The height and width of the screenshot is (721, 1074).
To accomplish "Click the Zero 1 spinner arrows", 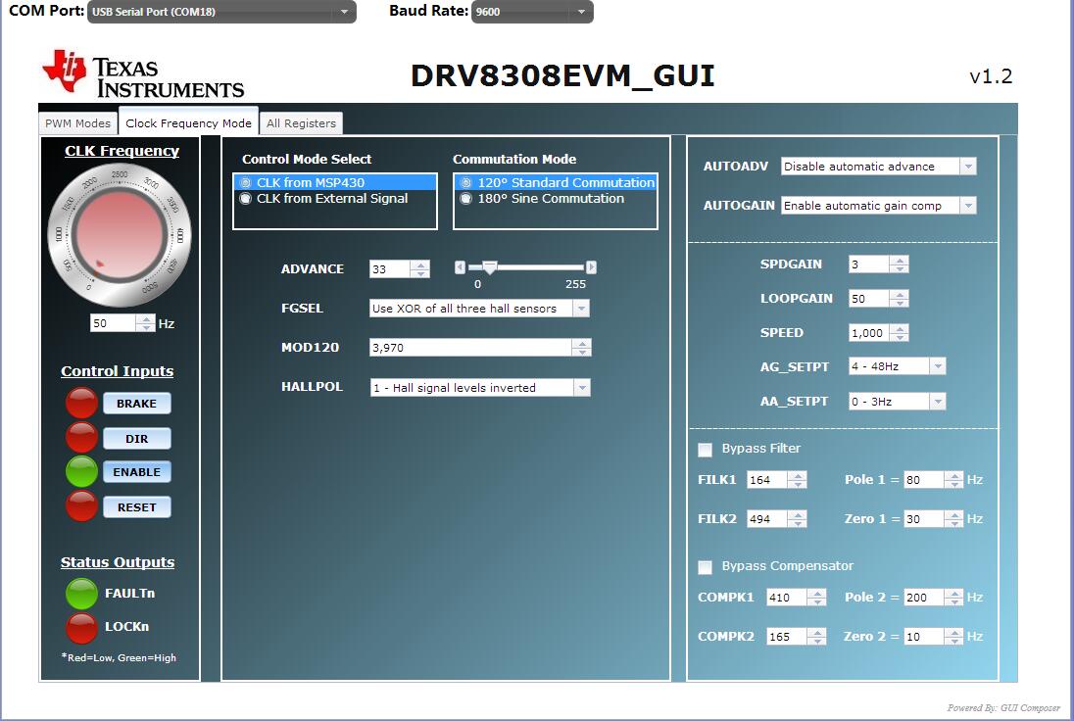I will tap(953, 519).
